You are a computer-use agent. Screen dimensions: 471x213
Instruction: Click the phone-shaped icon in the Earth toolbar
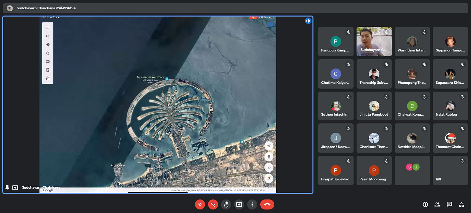point(48,70)
